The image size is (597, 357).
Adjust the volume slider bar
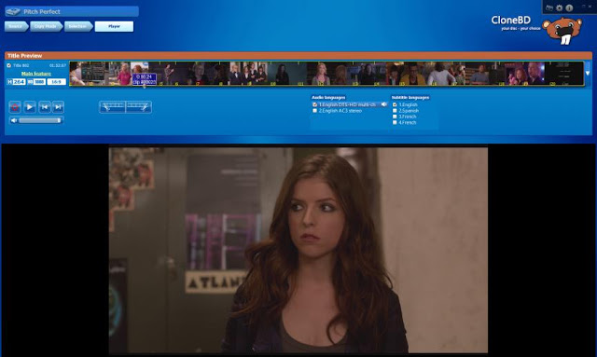[x=40, y=120]
